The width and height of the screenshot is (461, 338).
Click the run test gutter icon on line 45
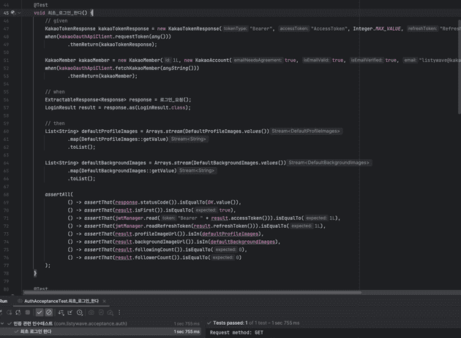click(x=13, y=12)
